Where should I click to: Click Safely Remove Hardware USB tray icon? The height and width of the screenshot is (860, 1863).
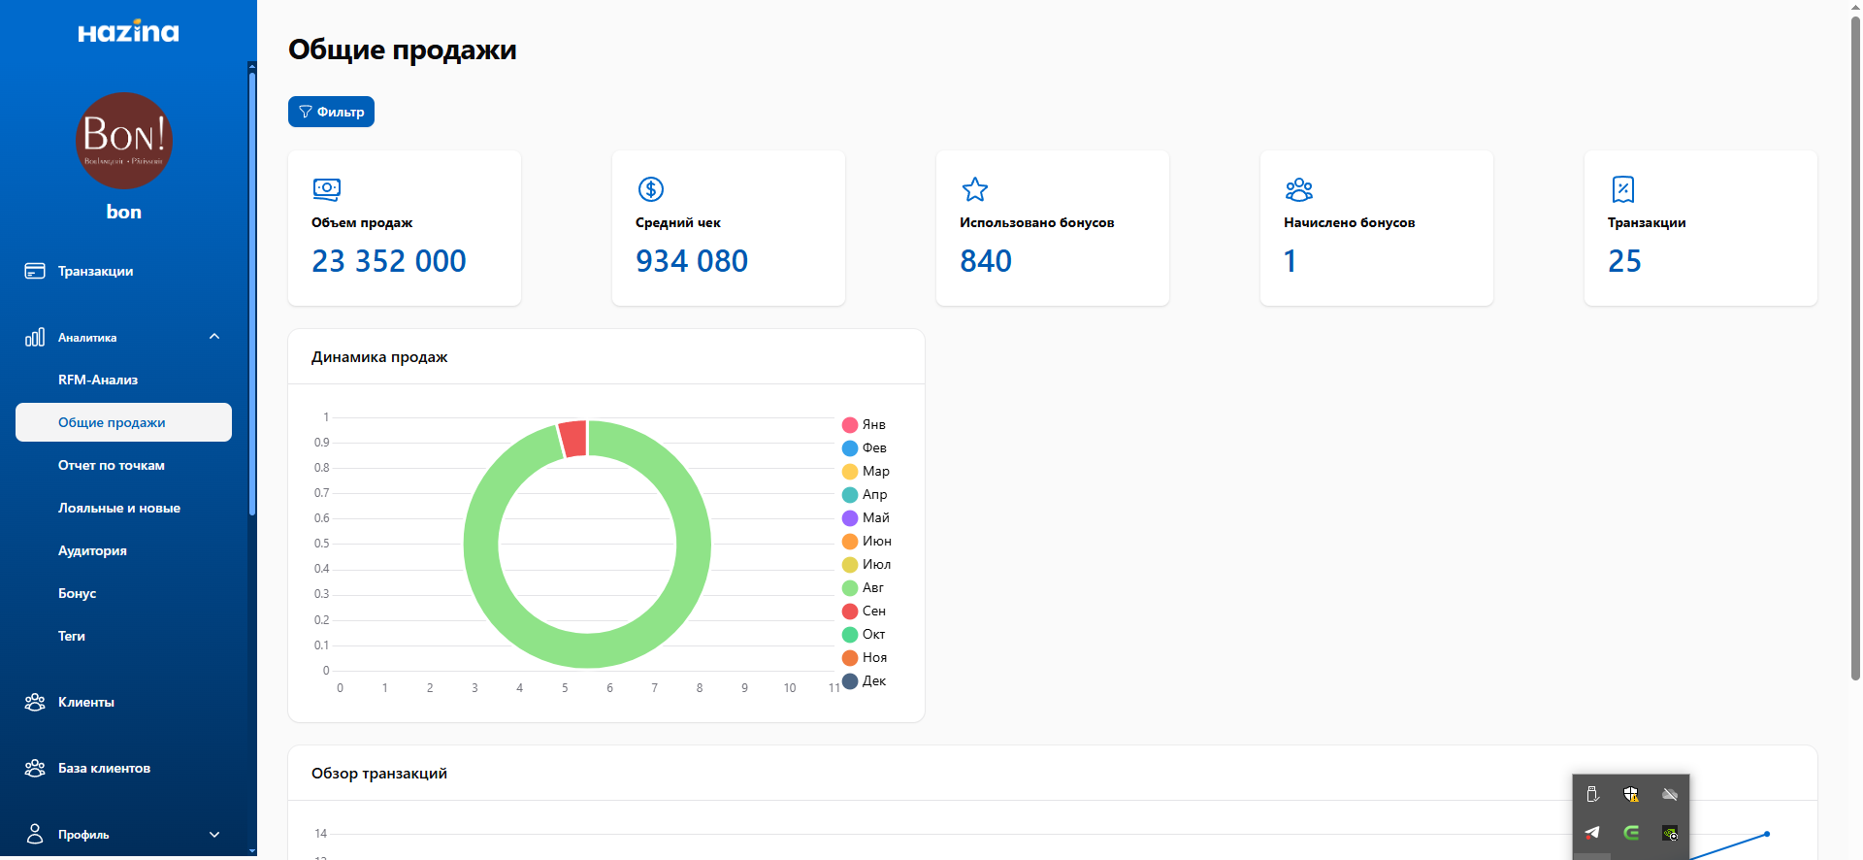[1592, 794]
